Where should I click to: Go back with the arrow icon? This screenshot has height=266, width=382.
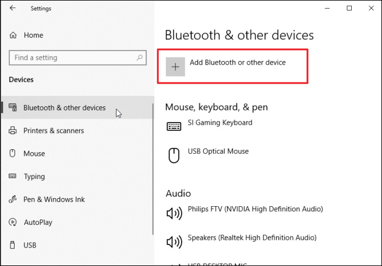[x=12, y=8]
